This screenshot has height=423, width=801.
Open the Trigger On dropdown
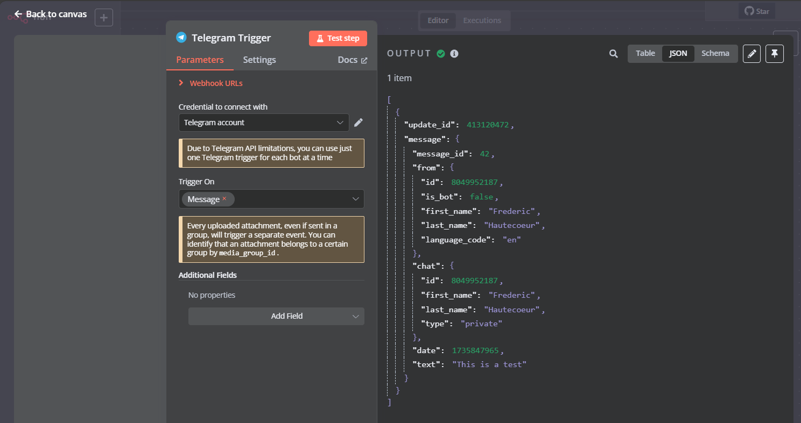(x=271, y=199)
